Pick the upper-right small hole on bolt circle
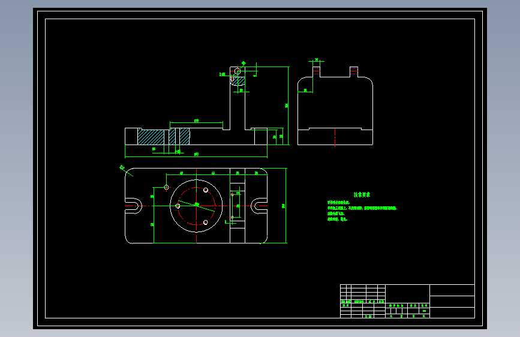This screenshot has height=337, width=520. 206,190
